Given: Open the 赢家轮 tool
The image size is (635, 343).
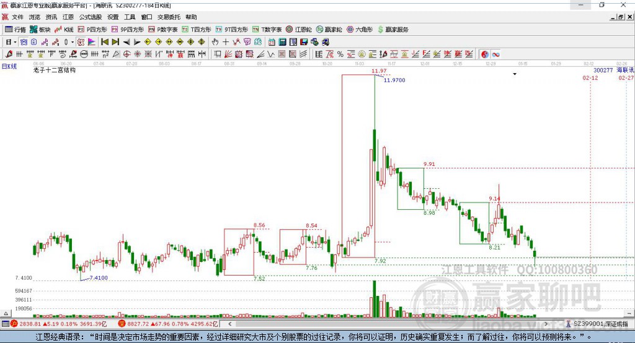Looking at the screenshot, I should click(x=329, y=30).
